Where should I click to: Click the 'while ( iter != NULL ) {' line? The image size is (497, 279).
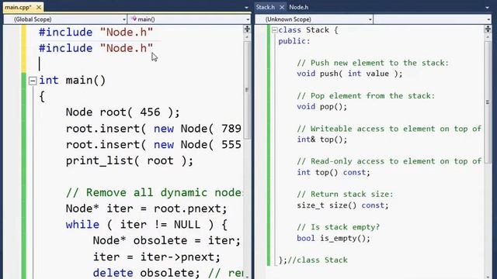tap(147, 225)
